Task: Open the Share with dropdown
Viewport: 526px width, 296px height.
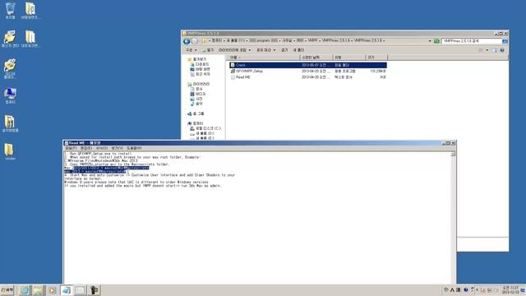Action: tap(266, 50)
